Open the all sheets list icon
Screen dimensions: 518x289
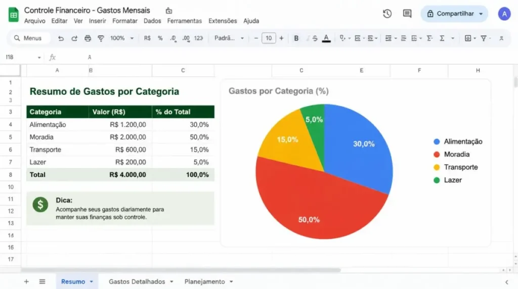coord(42,281)
